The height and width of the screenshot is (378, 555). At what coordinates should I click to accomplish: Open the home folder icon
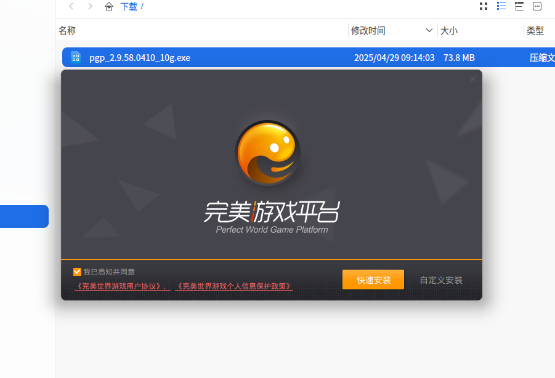coord(109,6)
